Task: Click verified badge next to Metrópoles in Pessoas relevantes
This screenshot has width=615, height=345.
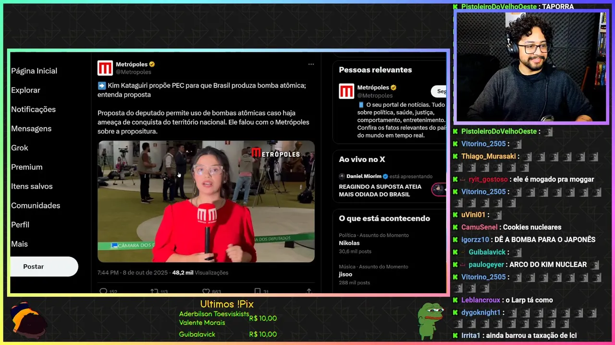Action: [x=393, y=88]
